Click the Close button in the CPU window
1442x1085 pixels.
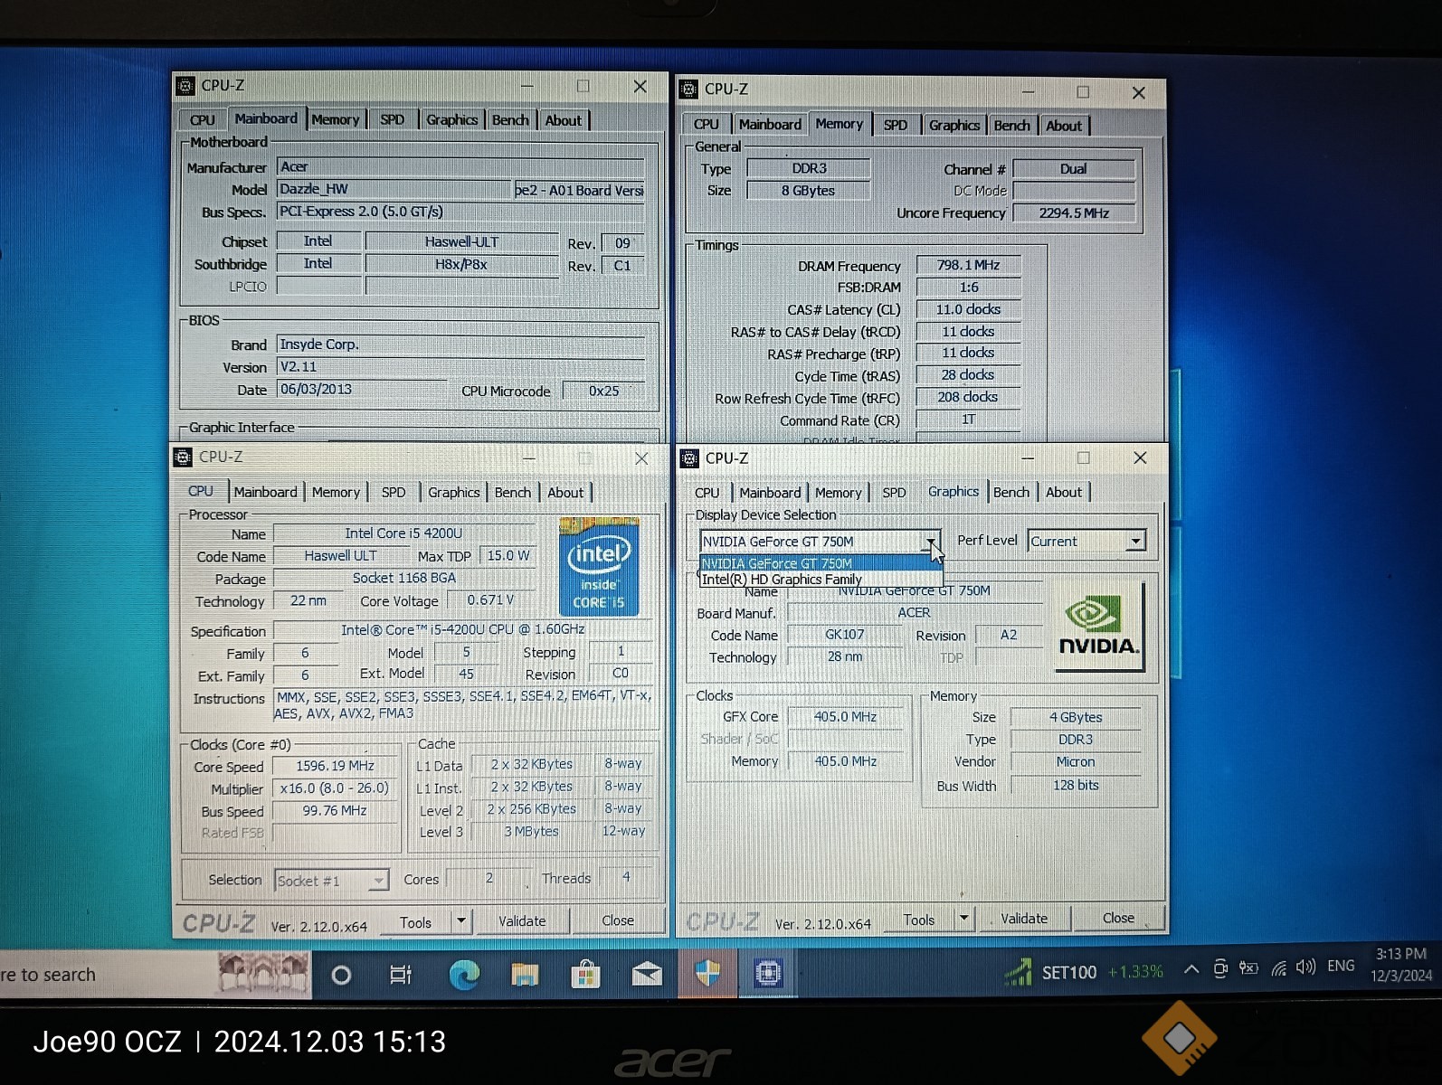[619, 920]
